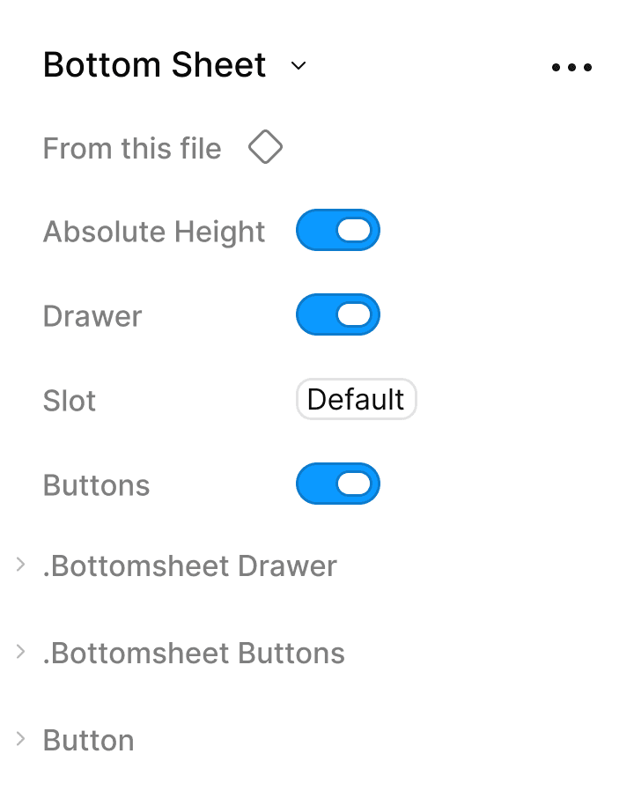
Task: Open the Slot Default dropdown
Action: click(x=356, y=399)
